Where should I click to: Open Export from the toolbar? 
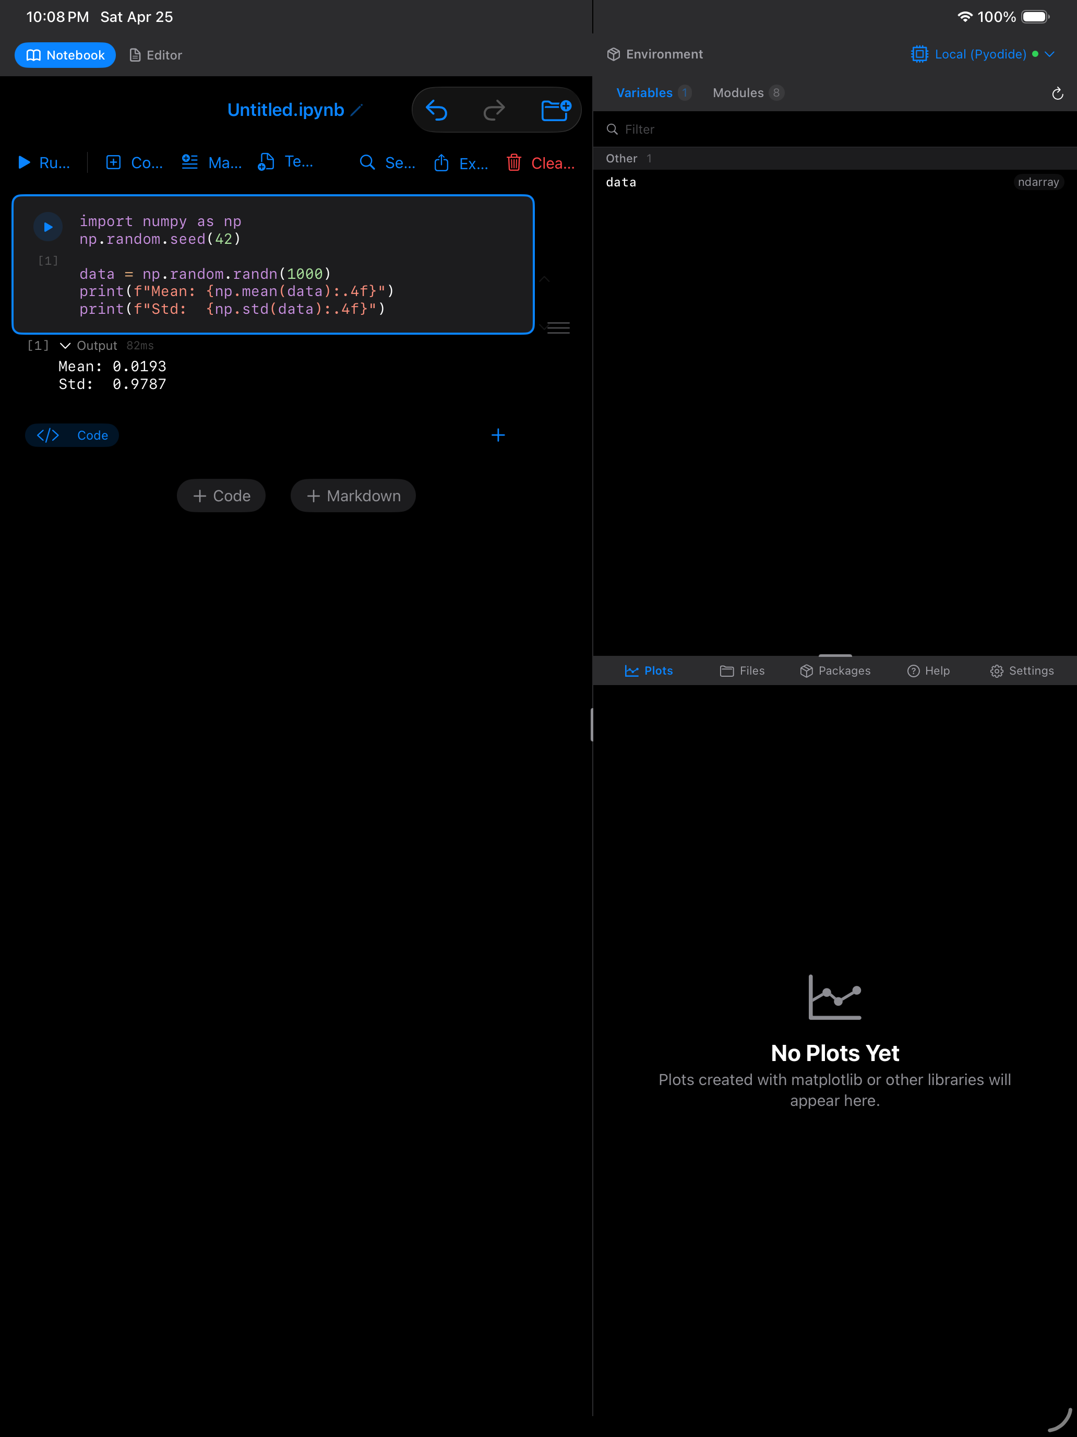461,162
